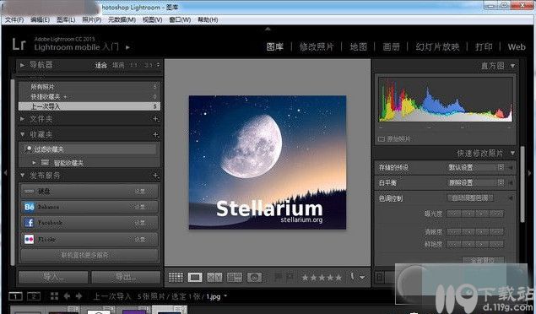Toggle the original photo indicator under histogram
The image size is (536, 314).
[382, 139]
